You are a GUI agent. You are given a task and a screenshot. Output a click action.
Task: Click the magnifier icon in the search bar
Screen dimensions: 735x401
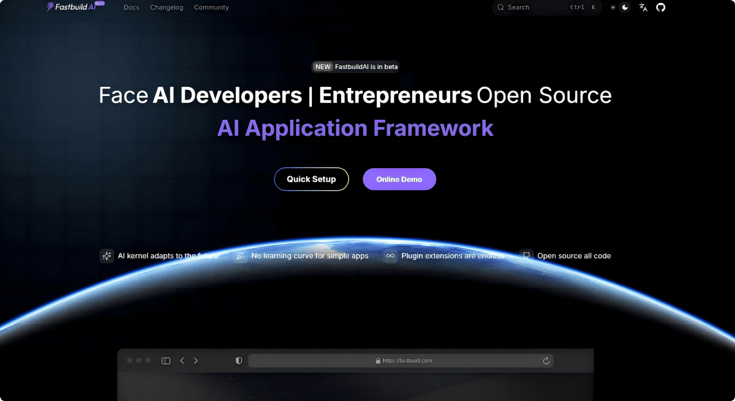point(500,7)
